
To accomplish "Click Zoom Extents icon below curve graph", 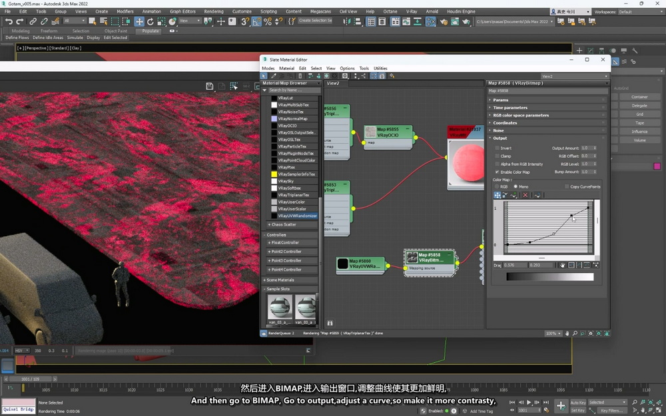I will (571, 265).
